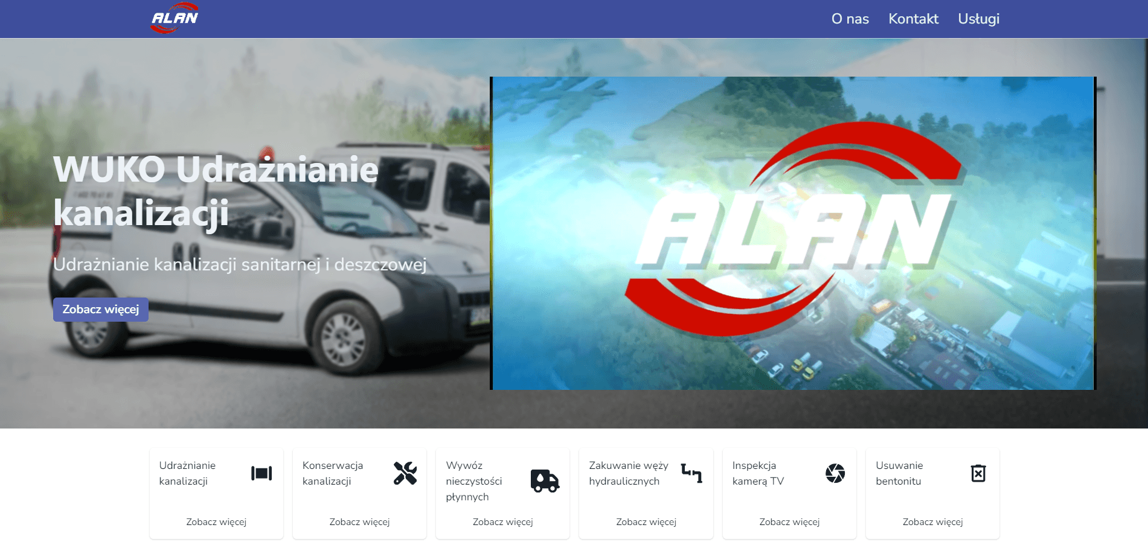Open the Kontakt menu item
The width and height of the screenshot is (1148, 548).
coord(913,19)
